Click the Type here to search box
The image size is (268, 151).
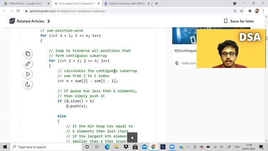(46, 147)
